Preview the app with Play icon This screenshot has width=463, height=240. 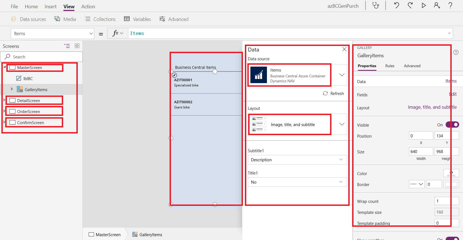pos(424,5)
